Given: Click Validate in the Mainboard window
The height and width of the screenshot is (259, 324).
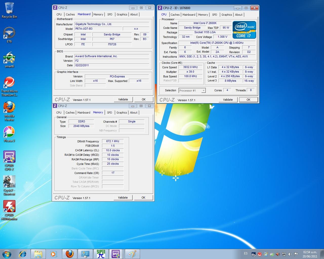Looking at the screenshot, I should click(123, 99).
